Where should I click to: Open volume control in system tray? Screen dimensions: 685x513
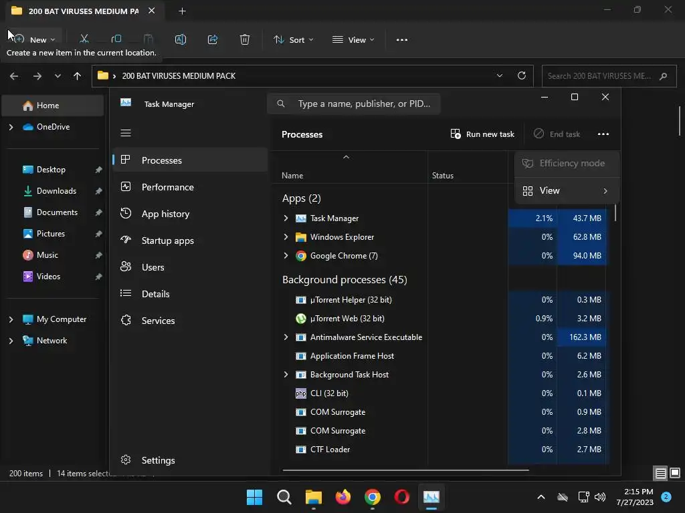pyautogui.click(x=600, y=497)
